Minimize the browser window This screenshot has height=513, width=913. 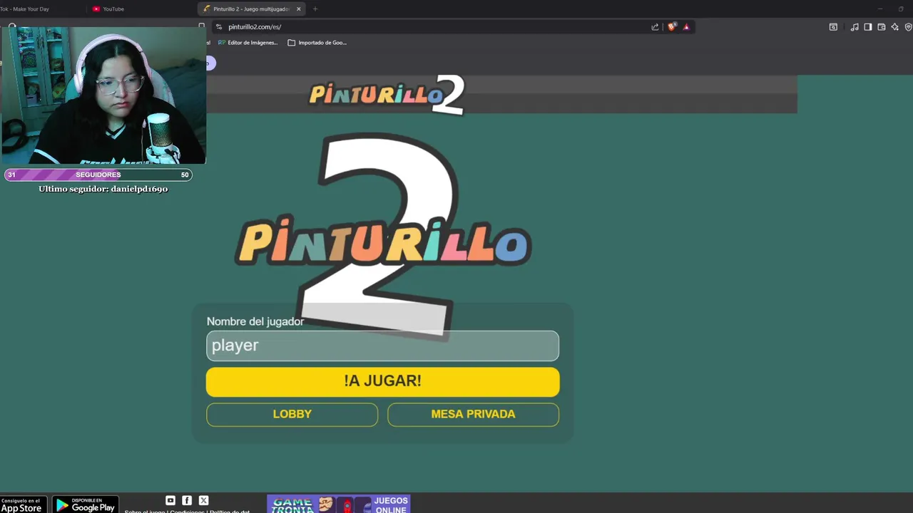coord(880,9)
